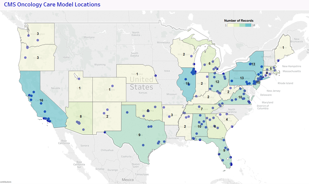309x184 pixels.
Task: Click the Chihuahua map label
Action: [107, 150]
